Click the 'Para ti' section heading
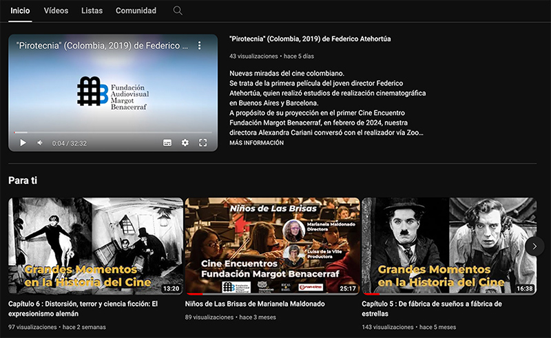 (x=23, y=180)
